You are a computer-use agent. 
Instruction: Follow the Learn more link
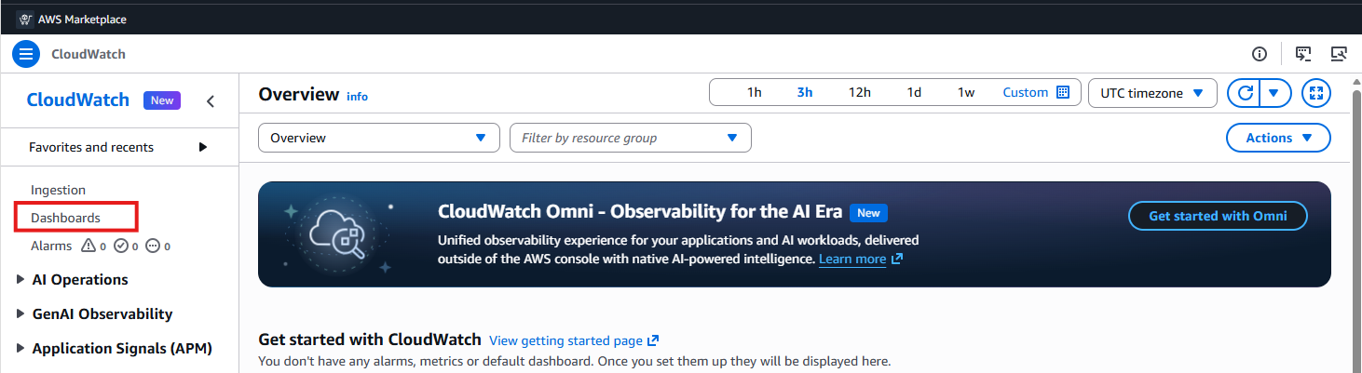[852, 259]
